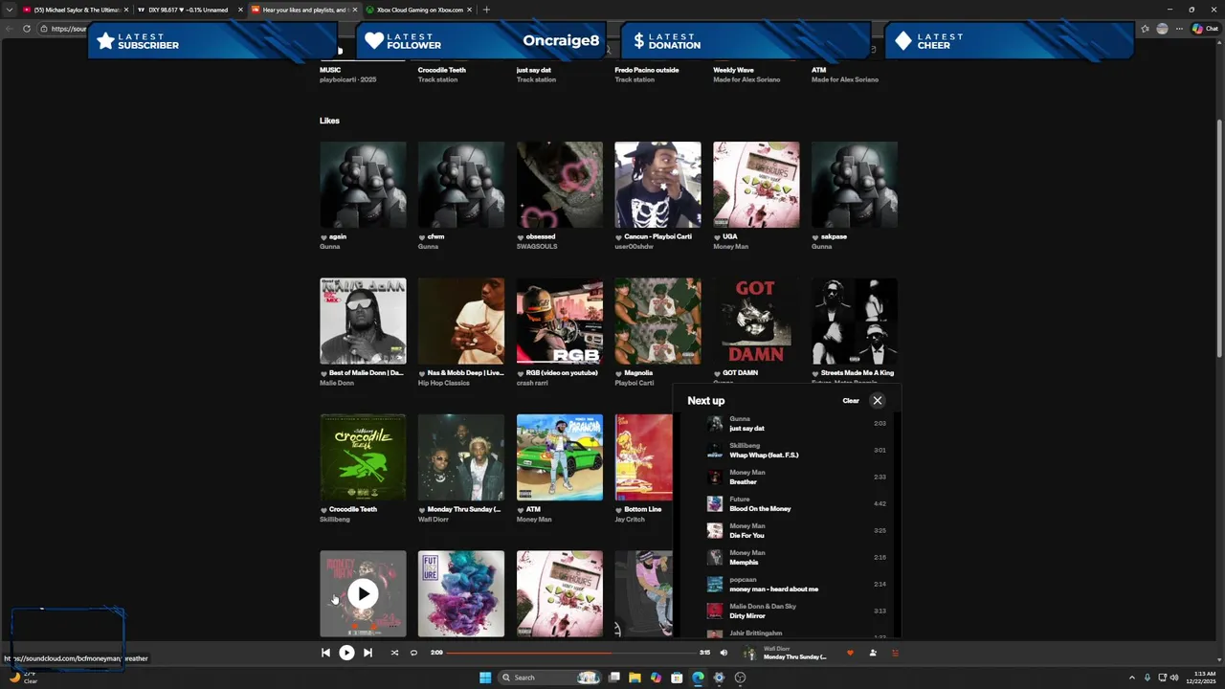Open 'Jay Critch' link under Bottom Line
The height and width of the screenshot is (689, 1225).
point(630,519)
